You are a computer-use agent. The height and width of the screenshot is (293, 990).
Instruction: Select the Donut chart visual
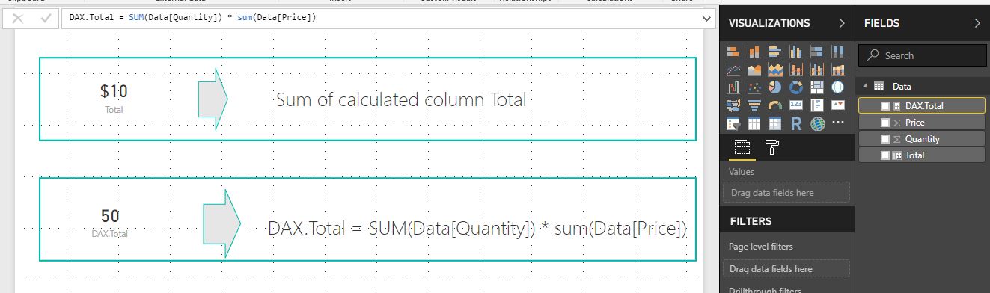point(796,87)
